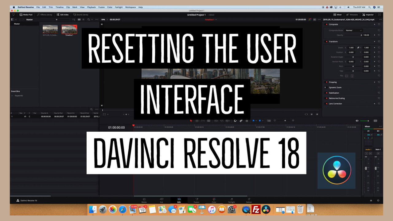Open project settings gear icon
Screen dimensions: 393x221
[x=378, y=200]
